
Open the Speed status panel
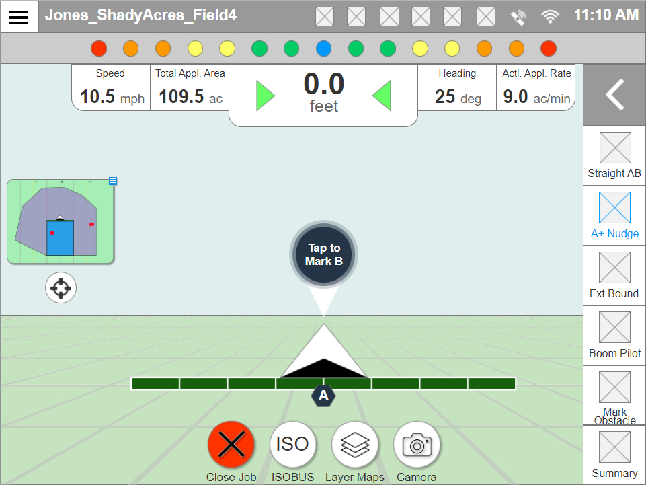click(x=110, y=87)
